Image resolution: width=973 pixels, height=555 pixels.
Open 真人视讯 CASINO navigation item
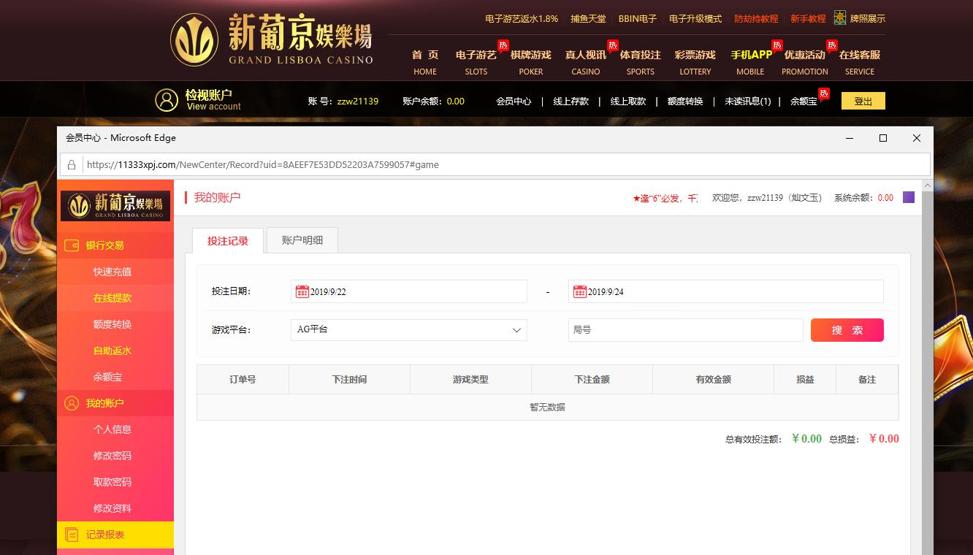click(586, 62)
